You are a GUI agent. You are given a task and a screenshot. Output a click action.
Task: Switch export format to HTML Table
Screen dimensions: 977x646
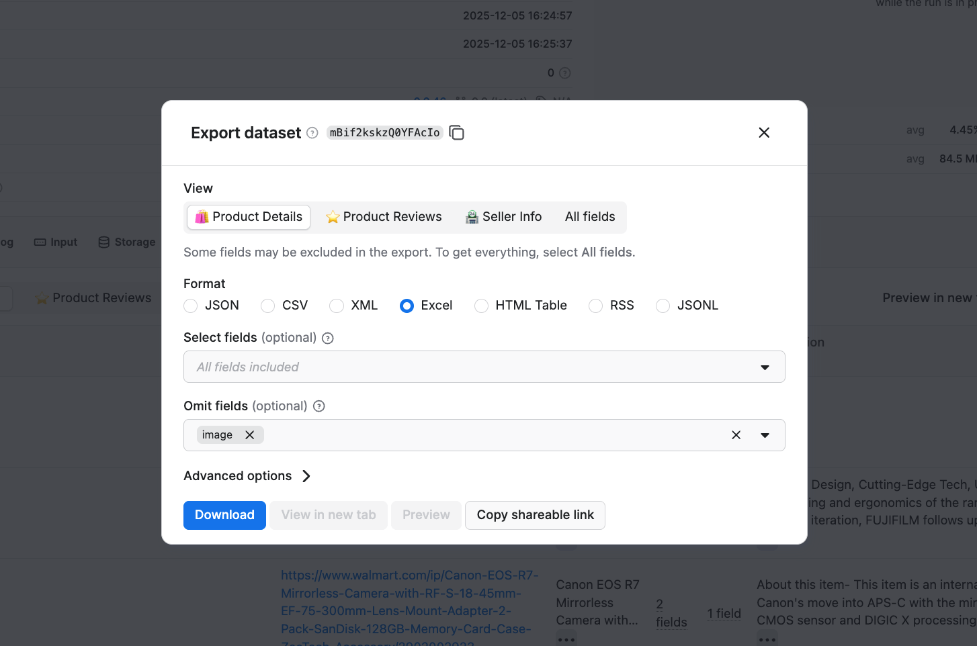481,306
